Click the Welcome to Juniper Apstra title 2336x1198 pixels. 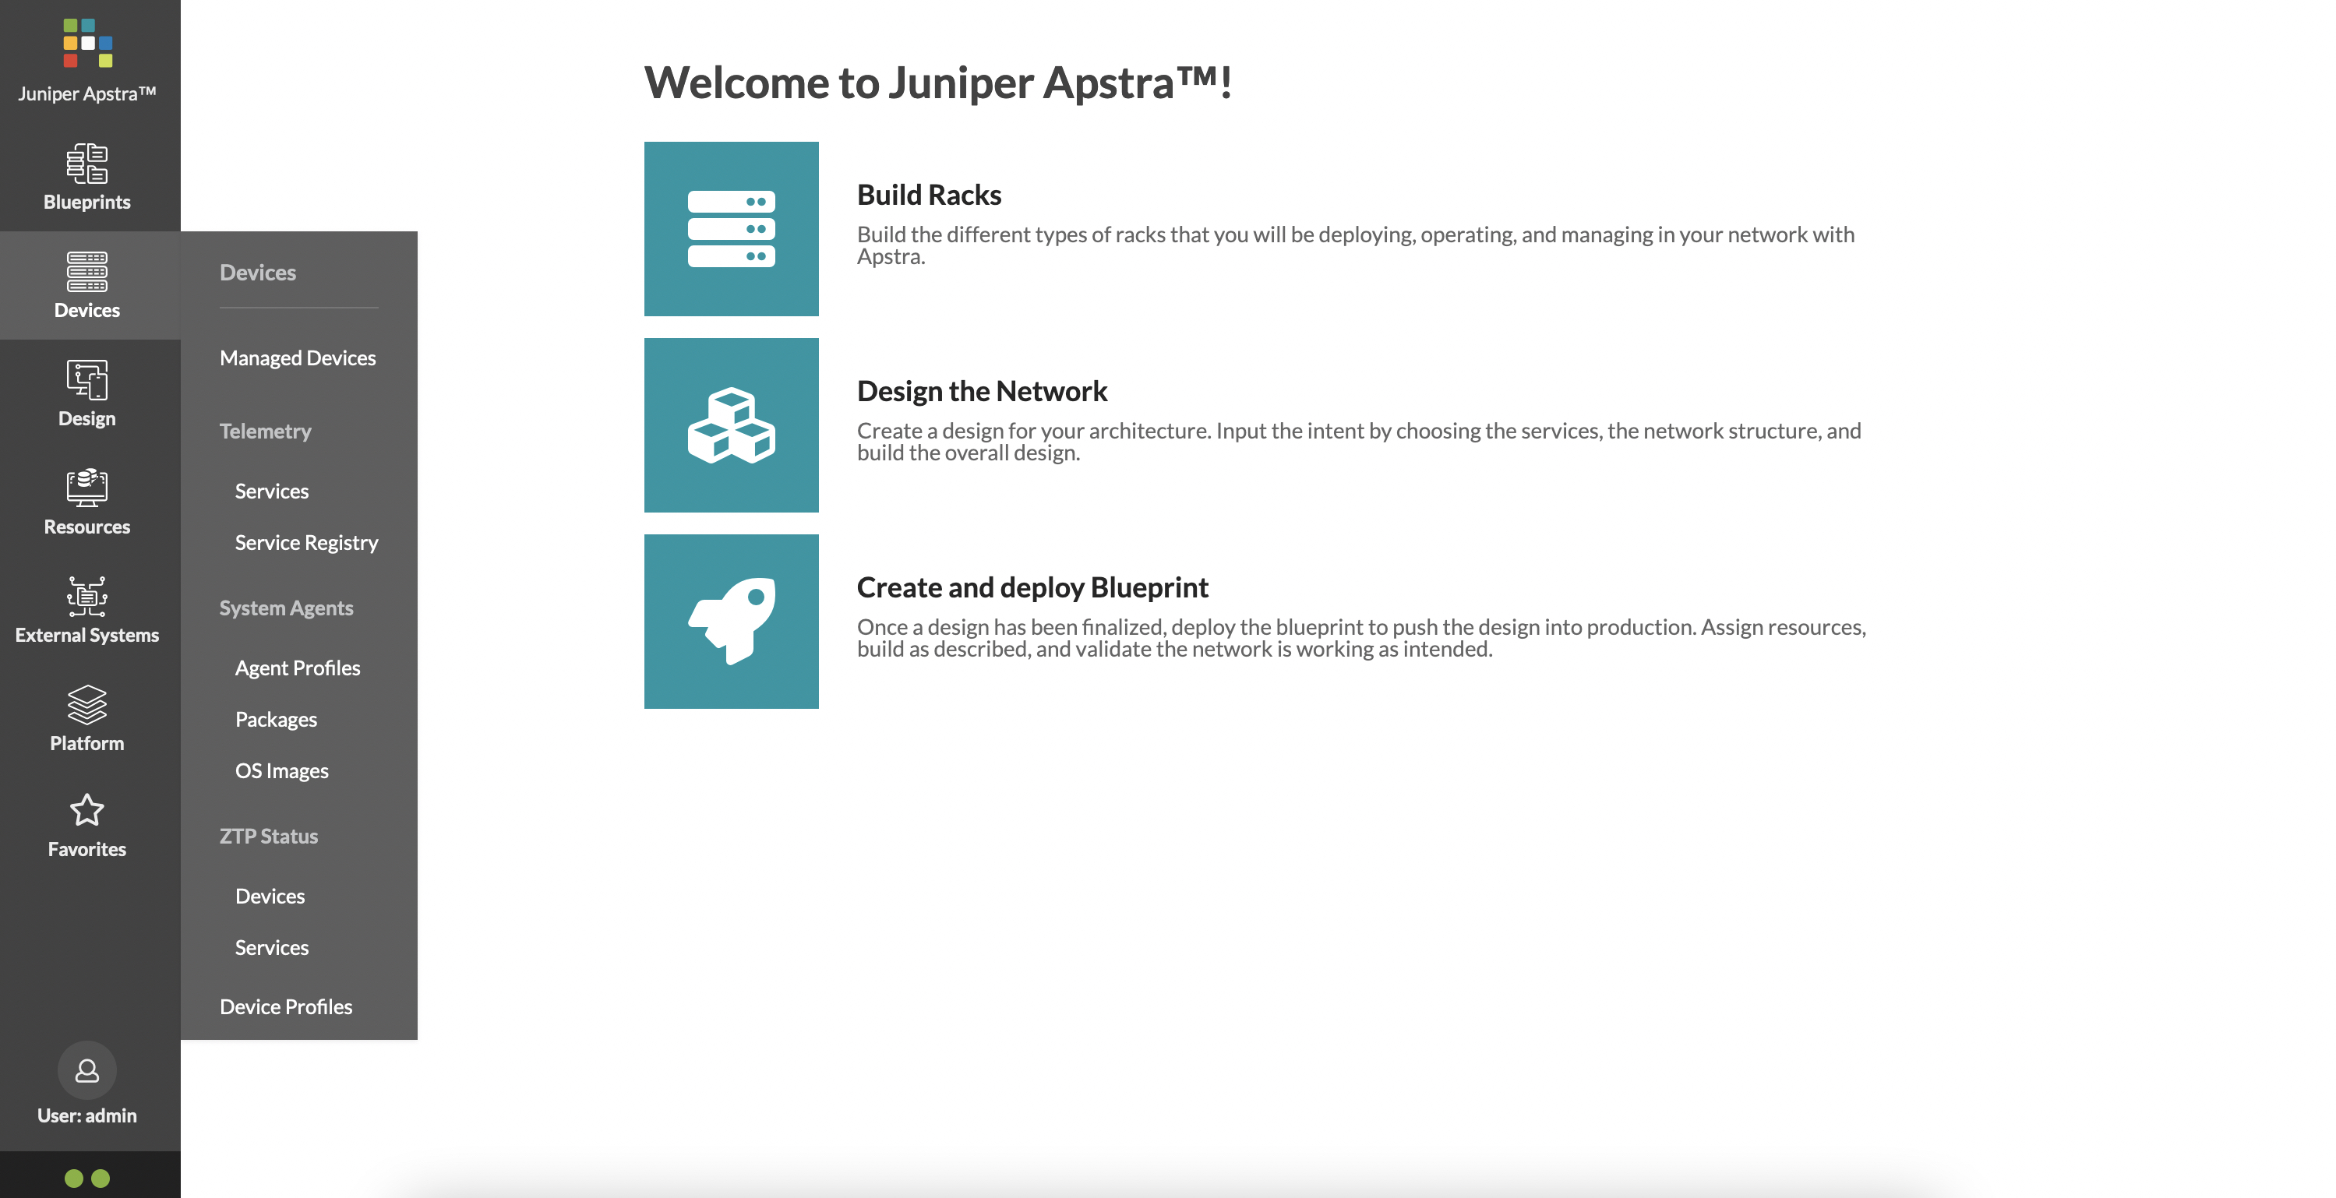coord(937,83)
